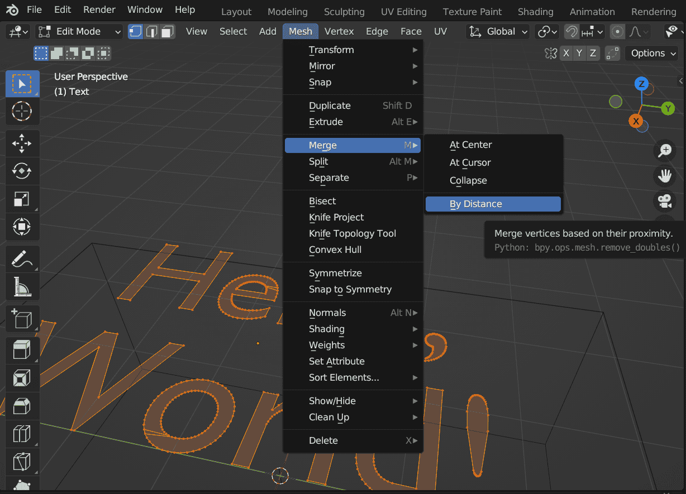686x494 pixels.
Task: Choose Invert selection mode icon
Action: coord(88,54)
